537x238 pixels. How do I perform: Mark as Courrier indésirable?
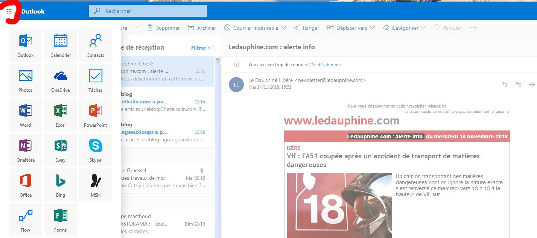point(251,28)
